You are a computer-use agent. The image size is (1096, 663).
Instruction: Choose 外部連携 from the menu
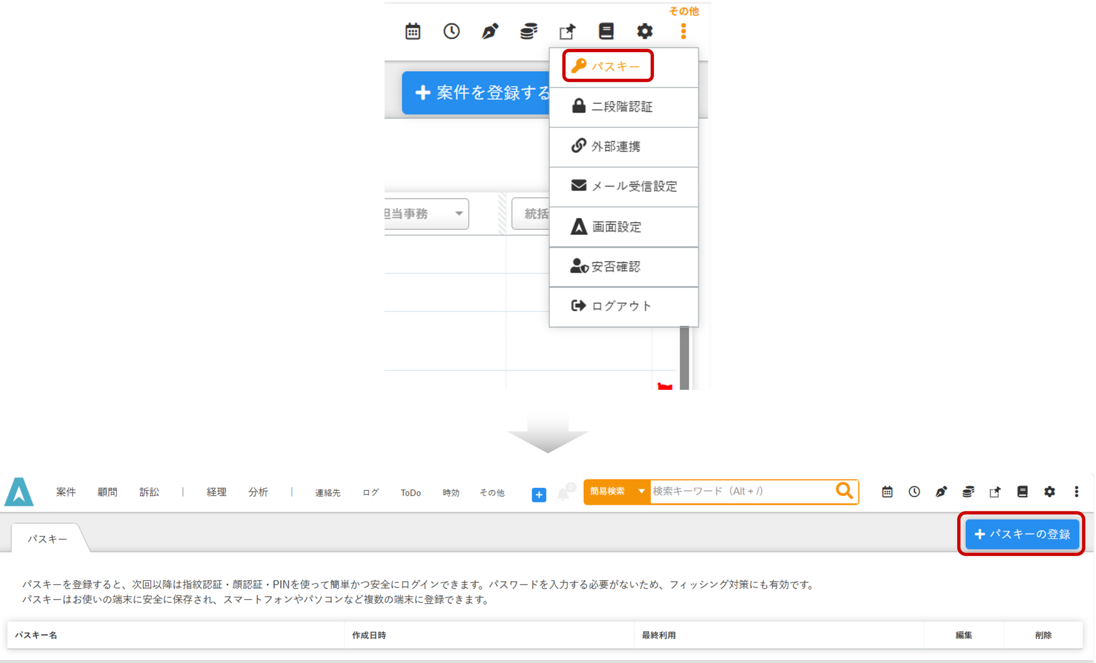pos(623,146)
